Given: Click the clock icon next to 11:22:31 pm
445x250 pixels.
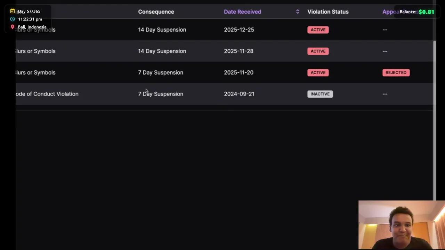Looking at the screenshot, I should click(x=13, y=19).
